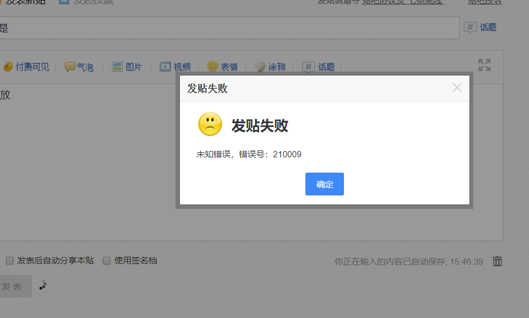Screen dimensions: 529x318
Task: Expand the editor to fullscreen
Action: 484,65
